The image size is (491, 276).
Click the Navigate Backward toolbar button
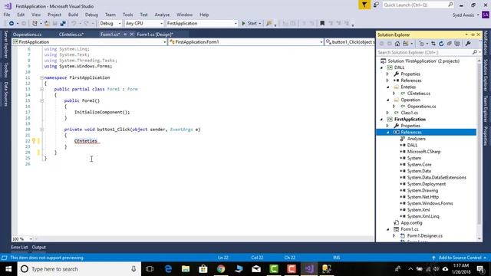(x=12, y=24)
